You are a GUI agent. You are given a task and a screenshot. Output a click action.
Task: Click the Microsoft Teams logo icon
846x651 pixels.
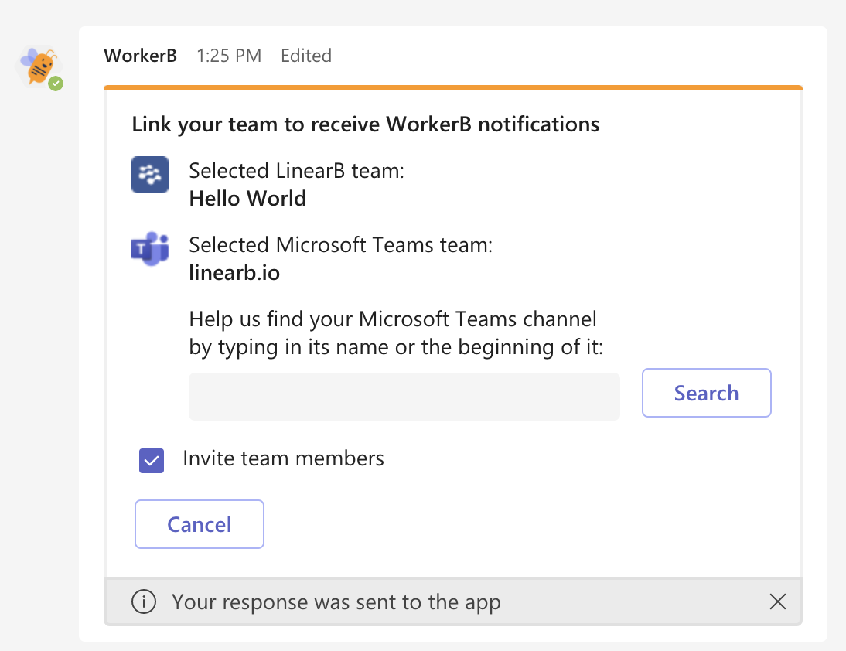pos(150,249)
